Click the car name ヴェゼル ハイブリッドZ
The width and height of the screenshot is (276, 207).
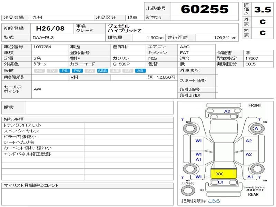[124, 28]
